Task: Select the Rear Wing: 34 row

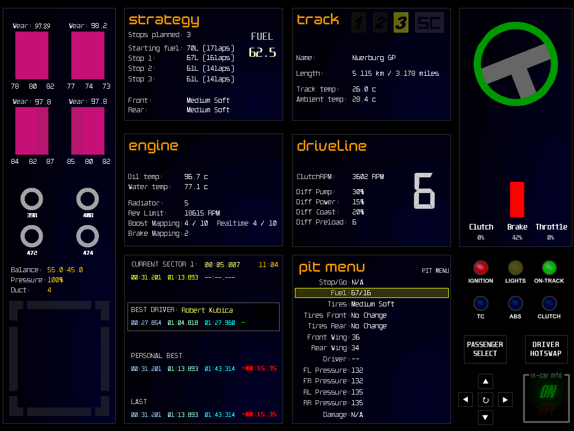Action: [335, 348]
